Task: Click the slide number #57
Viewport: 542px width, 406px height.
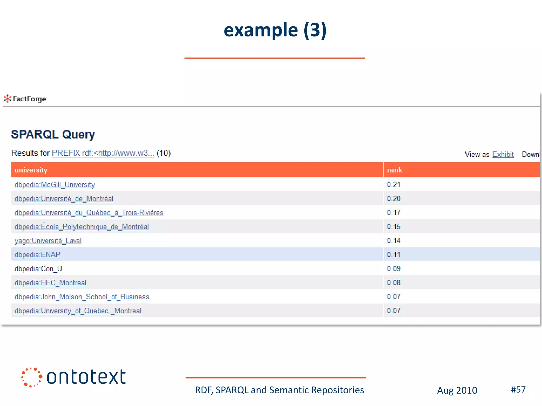Action: 518,389
